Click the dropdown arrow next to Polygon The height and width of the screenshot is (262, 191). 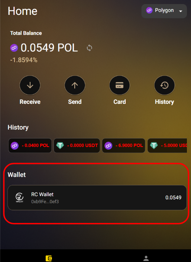pos(181,11)
